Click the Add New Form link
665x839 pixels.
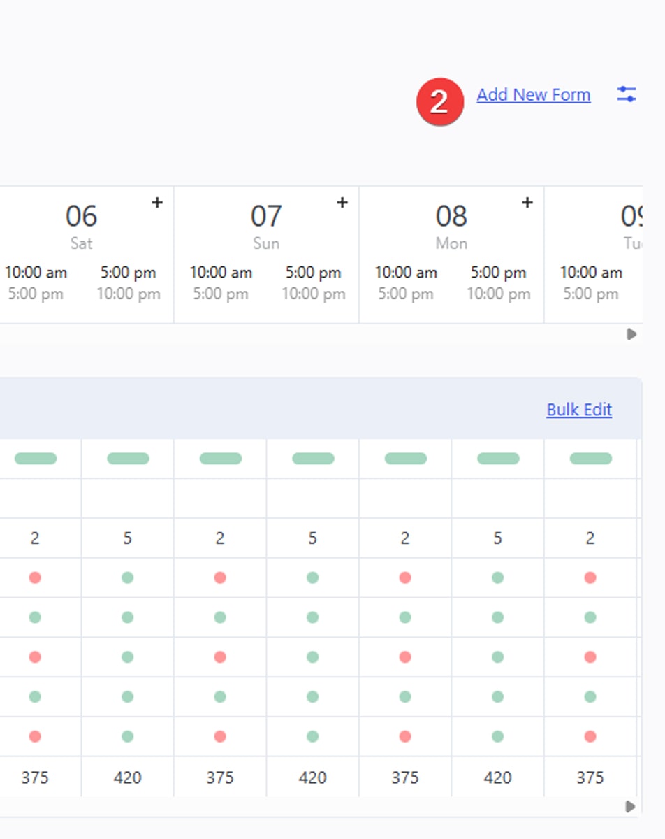point(533,95)
